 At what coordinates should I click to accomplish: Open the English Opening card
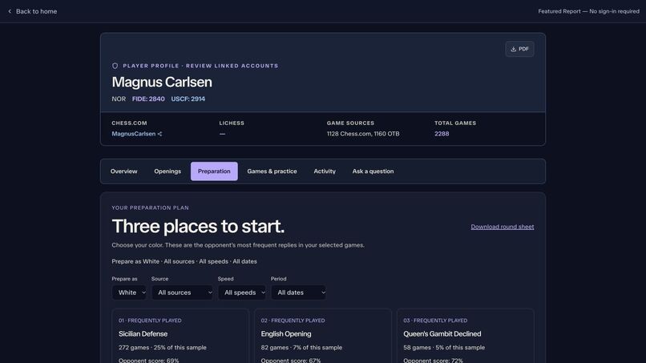pyautogui.click(x=323, y=336)
